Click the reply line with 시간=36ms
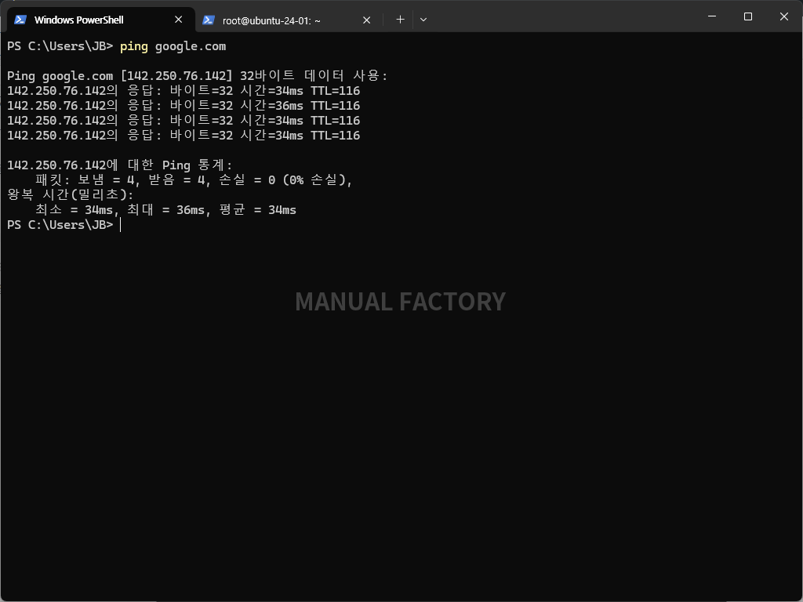 pyautogui.click(x=183, y=106)
